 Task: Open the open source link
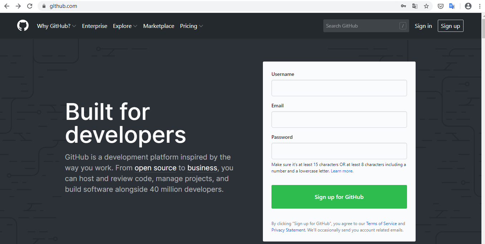156,168
